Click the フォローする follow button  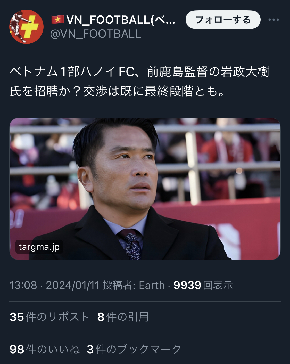[x=223, y=20]
